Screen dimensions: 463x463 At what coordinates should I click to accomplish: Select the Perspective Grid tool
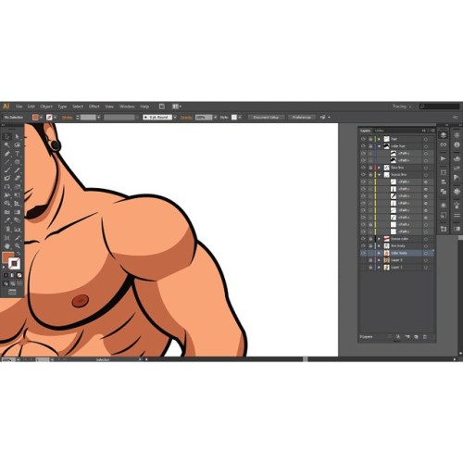pos(18,204)
